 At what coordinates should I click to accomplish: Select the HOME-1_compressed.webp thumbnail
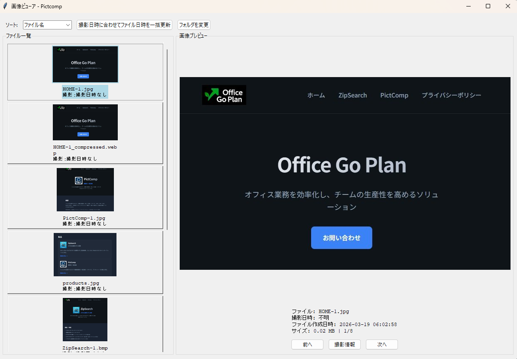pyautogui.click(x=85, y=122)
